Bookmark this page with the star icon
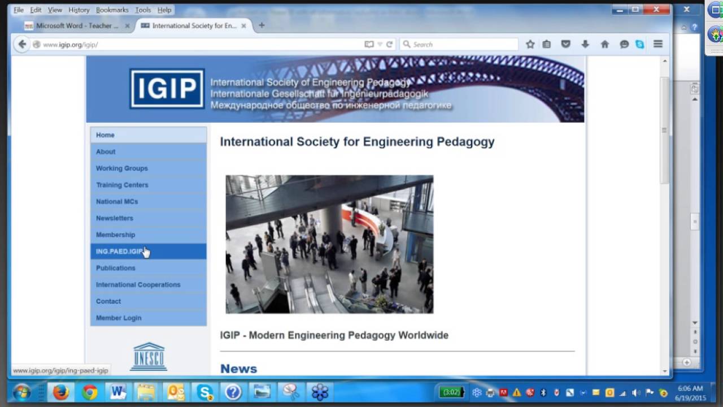Viewport: 723px width, 407px height. pyautogui.click(x=530, y=44)
